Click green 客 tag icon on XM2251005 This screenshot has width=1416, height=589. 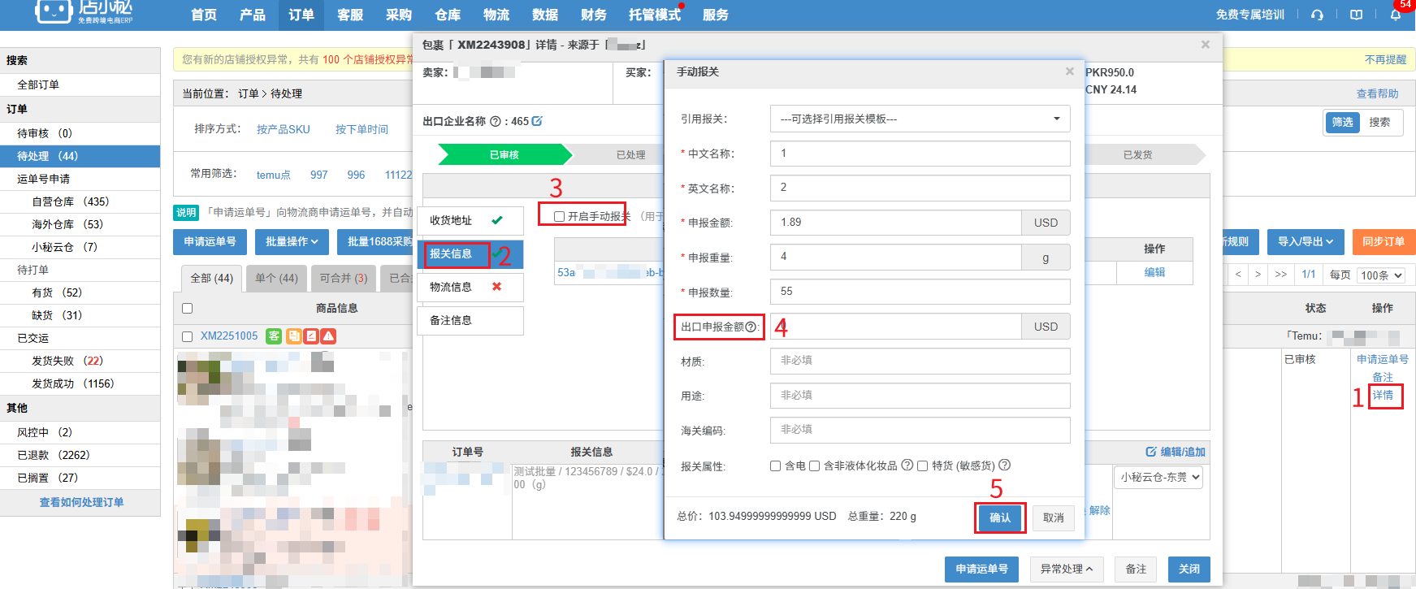(274, 336)
